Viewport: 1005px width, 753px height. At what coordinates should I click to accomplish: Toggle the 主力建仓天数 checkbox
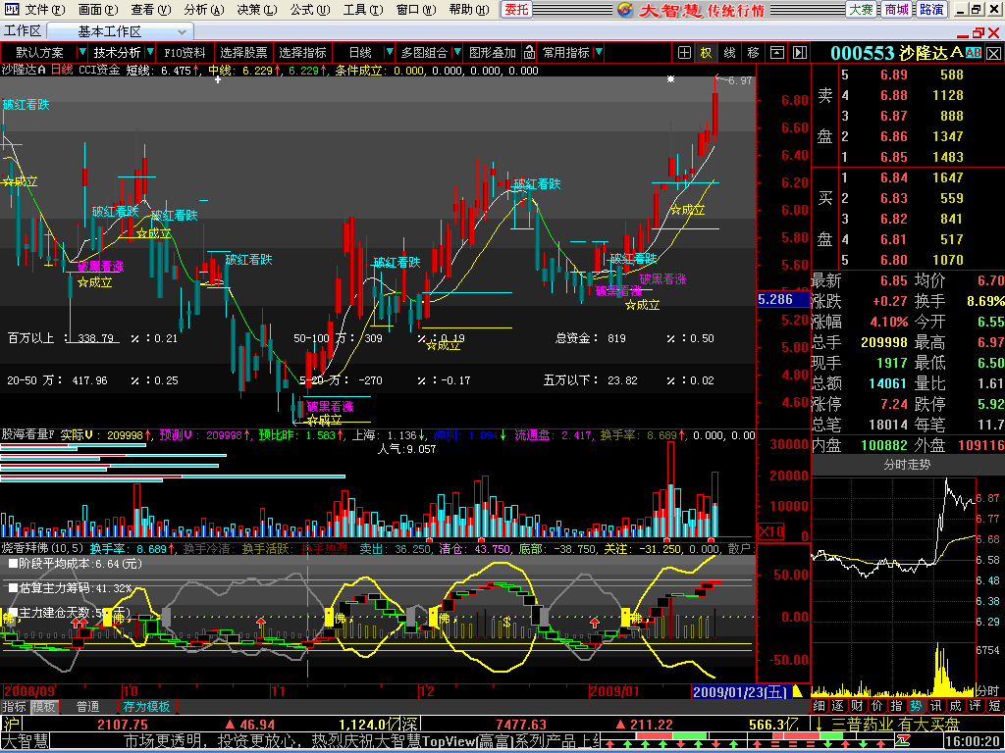(13, 613)
